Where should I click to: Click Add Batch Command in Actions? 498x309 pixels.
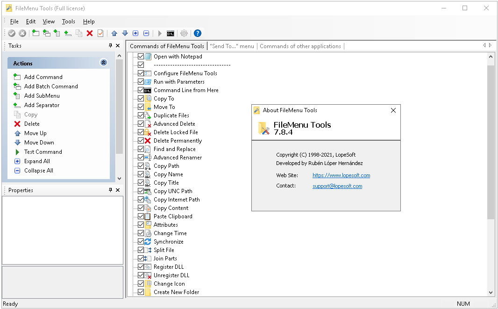pyautogui.click(x=51, y=86)
